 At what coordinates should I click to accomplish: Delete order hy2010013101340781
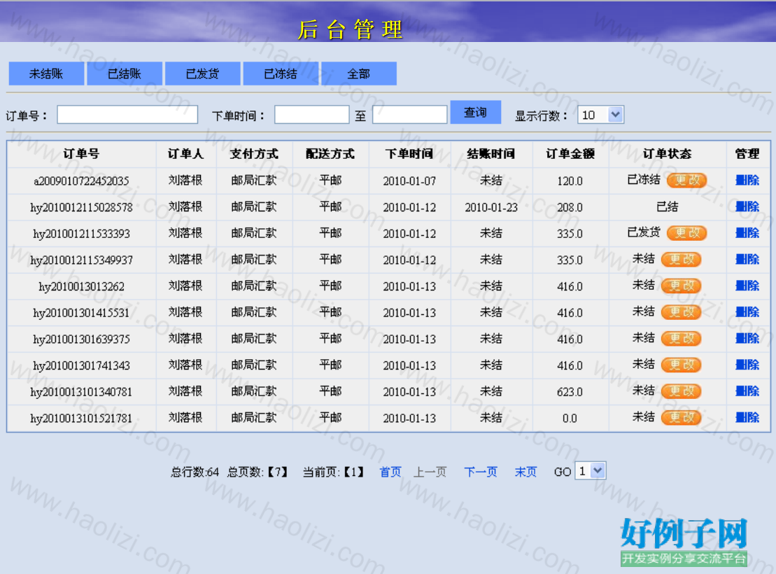[x=747, y=391]
